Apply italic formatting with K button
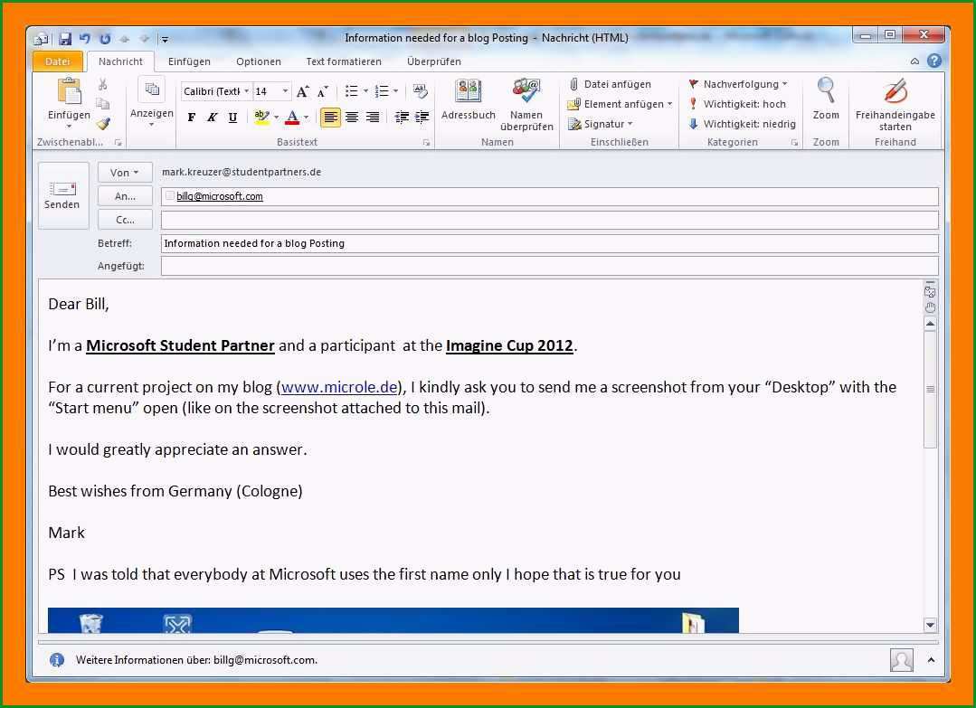The width and height of the screenshot is (976, 708). [213, 117]
